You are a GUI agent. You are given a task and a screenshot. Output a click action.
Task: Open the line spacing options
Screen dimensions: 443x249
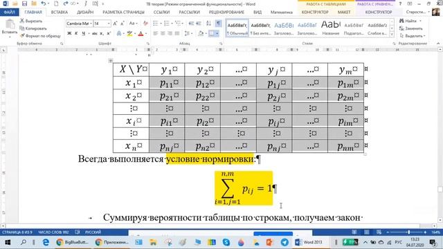(188, 34)
